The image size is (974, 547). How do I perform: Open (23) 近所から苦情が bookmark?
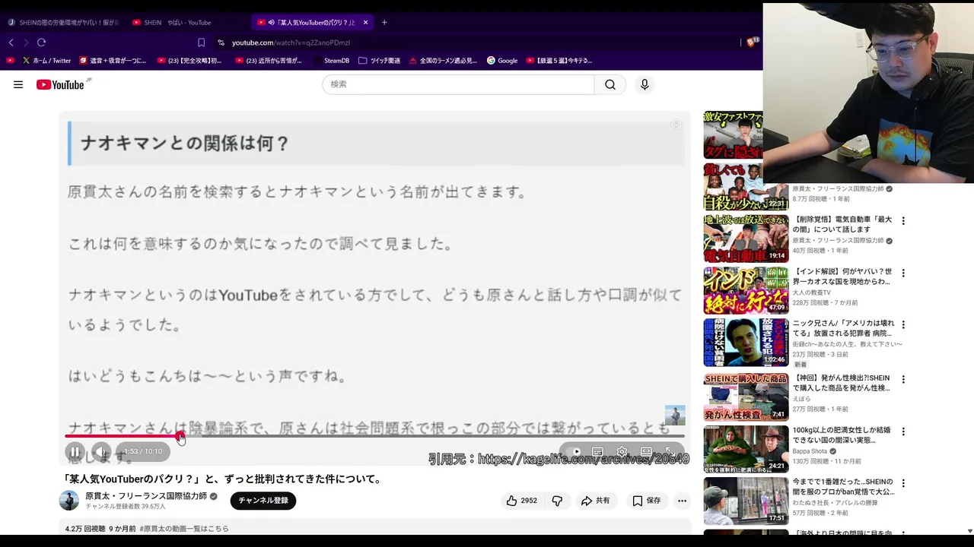[268, 60]
